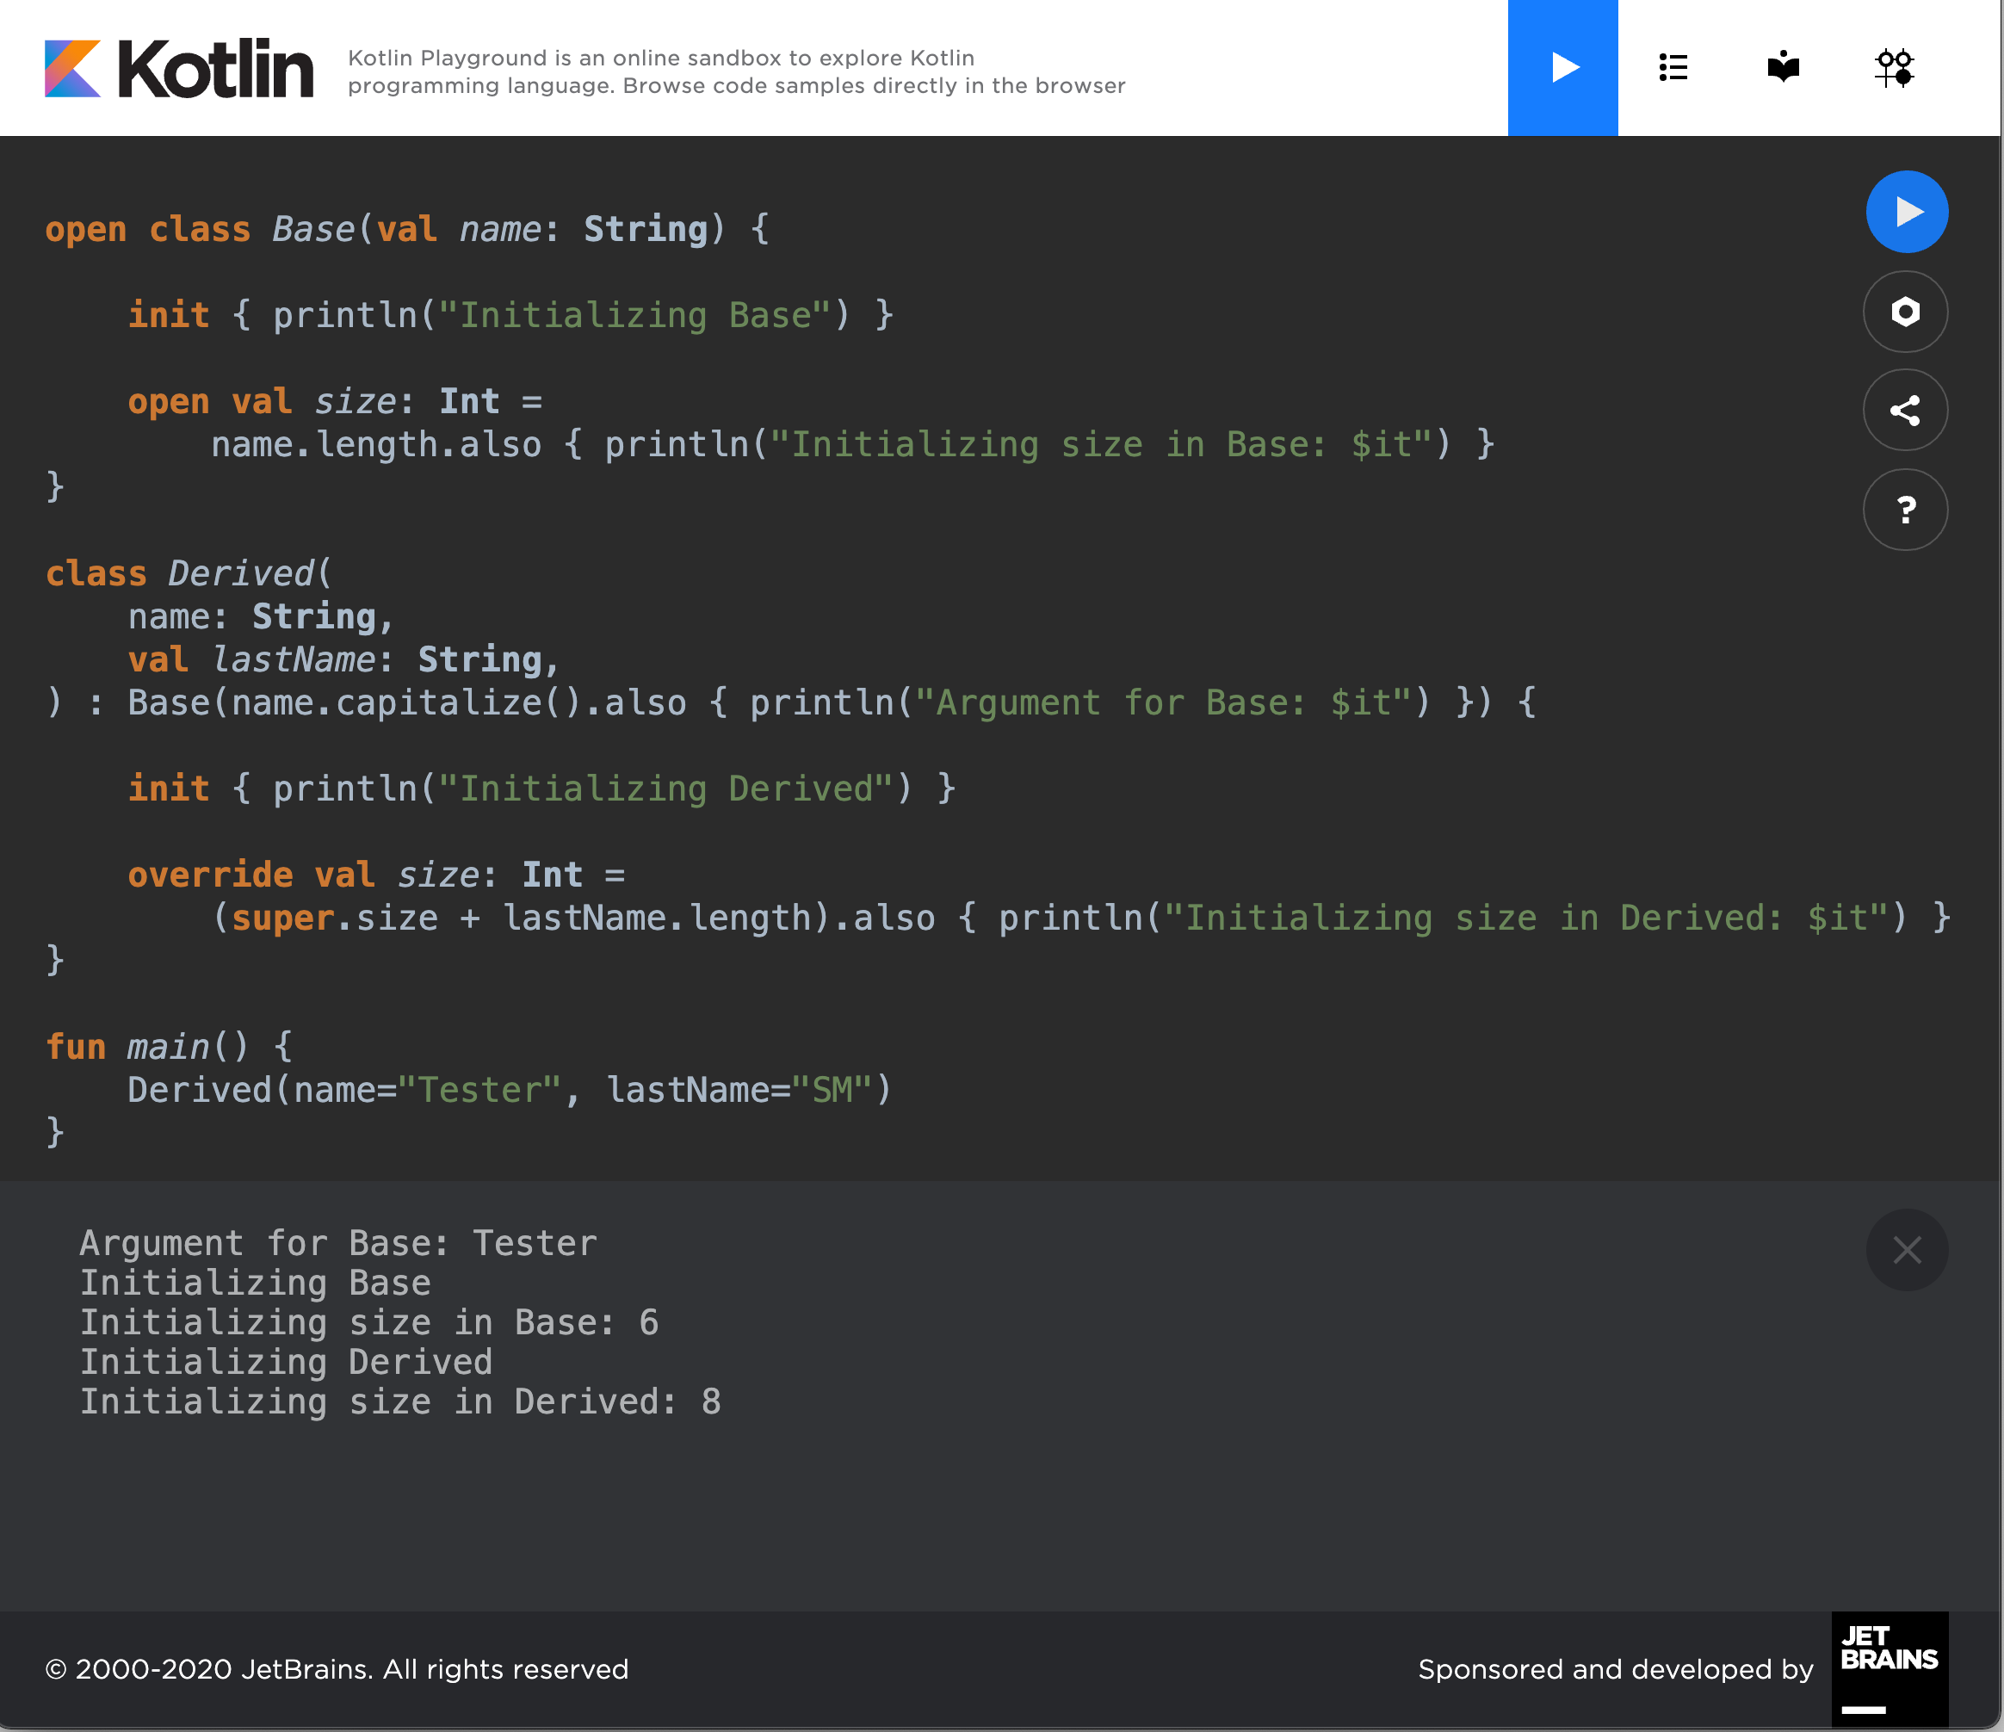The height and width of the screenshot is (1732, 2004).
Task: Click the "val lastName: String," parameter line
Action: coord(343,659)
